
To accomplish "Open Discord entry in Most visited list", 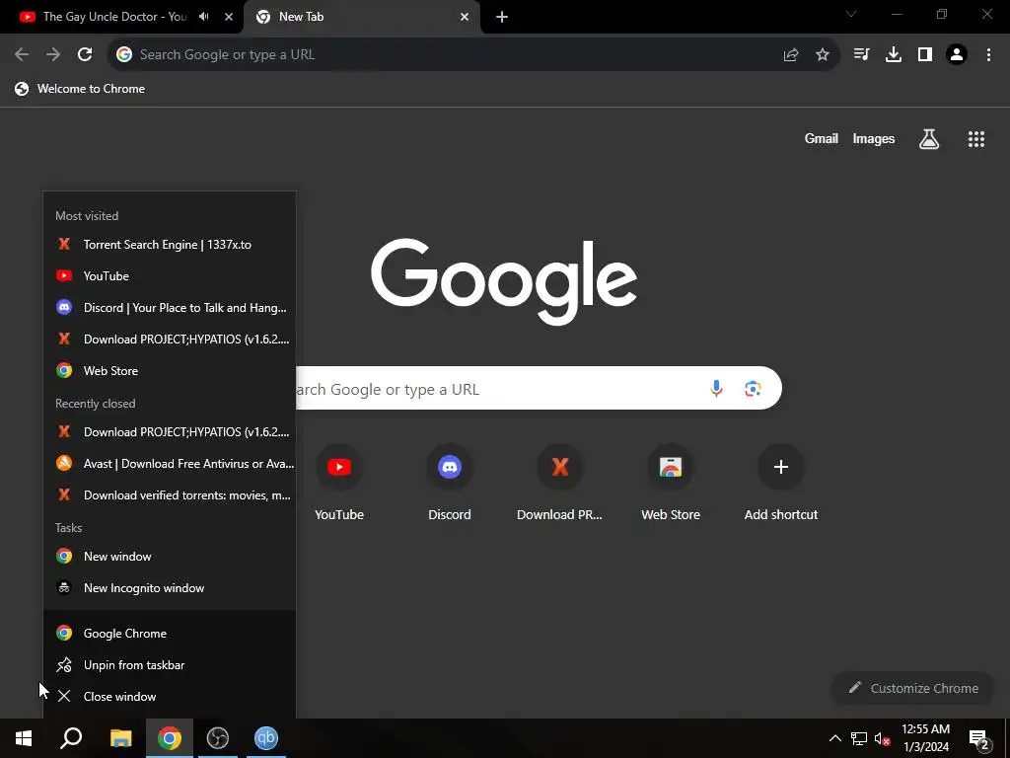I will [x=170, y=308].
